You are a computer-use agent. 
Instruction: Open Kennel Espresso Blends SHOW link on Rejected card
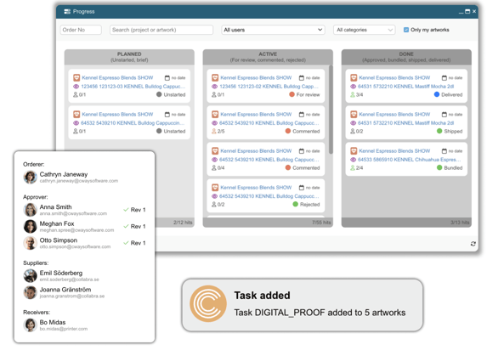click(x=256, y=188)
